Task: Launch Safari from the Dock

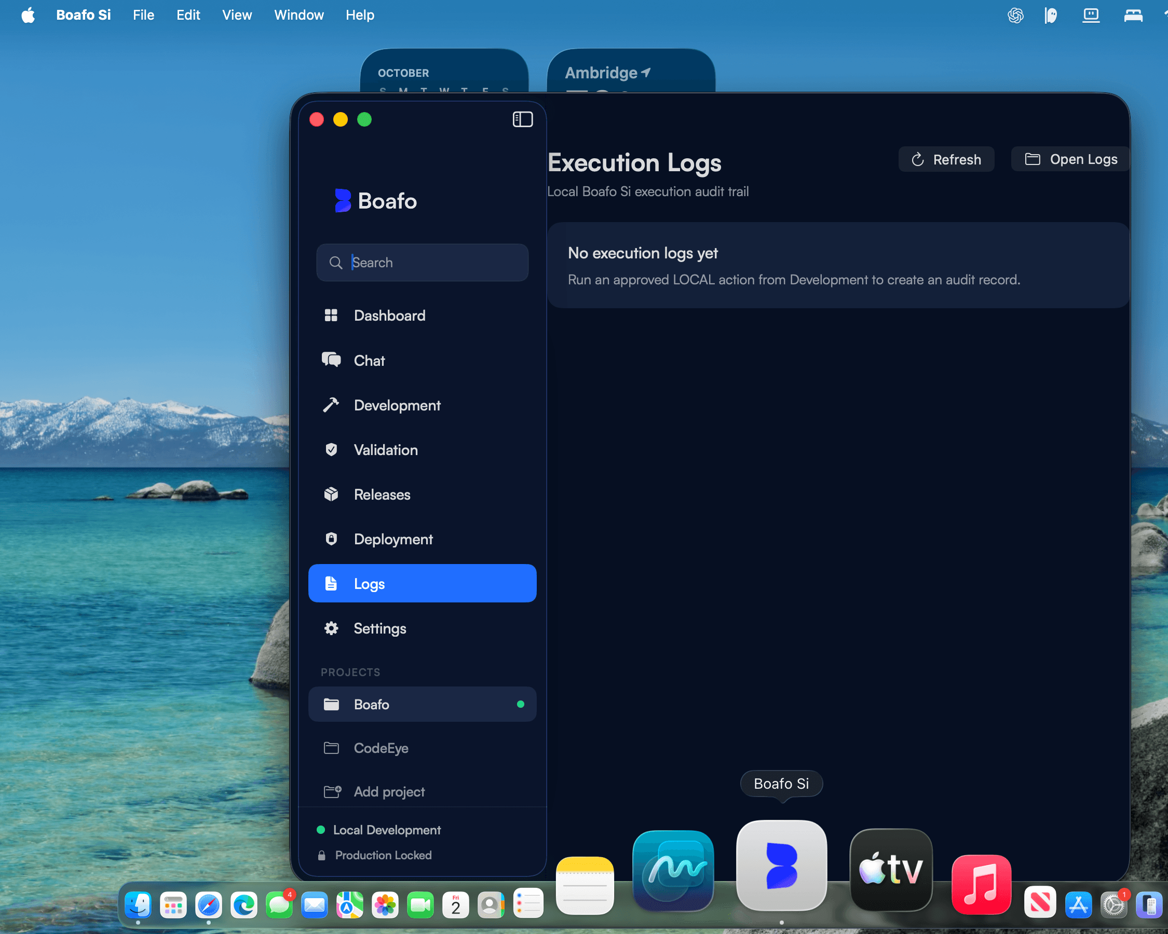Action: point(209,905)
